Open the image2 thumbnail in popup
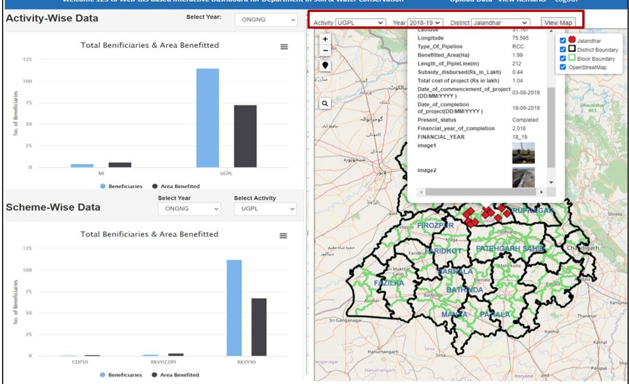 click(523, 177)
